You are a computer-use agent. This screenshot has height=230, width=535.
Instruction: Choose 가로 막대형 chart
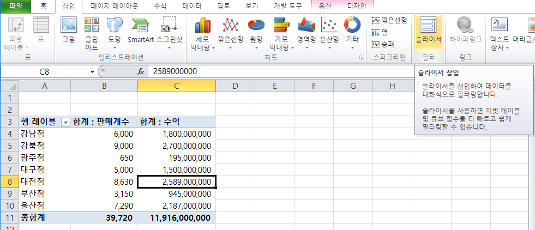[x=281, y=33]
